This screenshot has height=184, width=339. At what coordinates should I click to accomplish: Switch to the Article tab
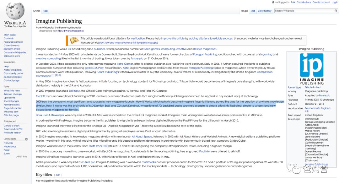[x=36, y=11]
